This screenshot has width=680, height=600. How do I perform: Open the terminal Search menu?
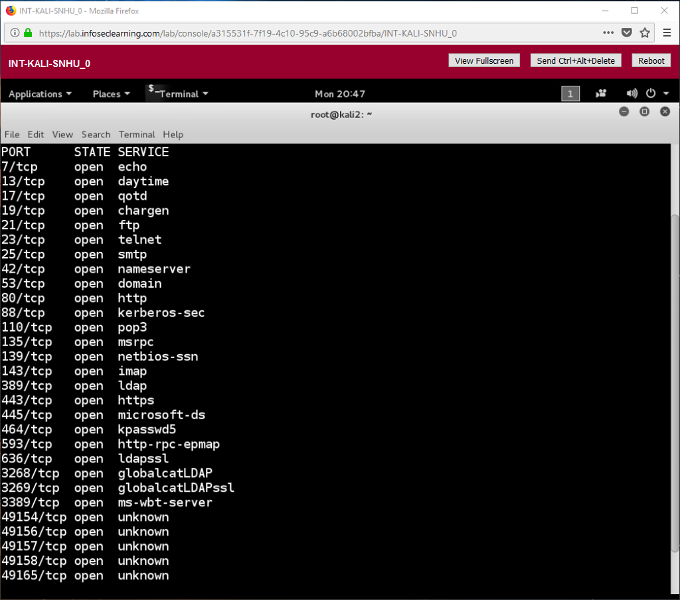[96, 134]
